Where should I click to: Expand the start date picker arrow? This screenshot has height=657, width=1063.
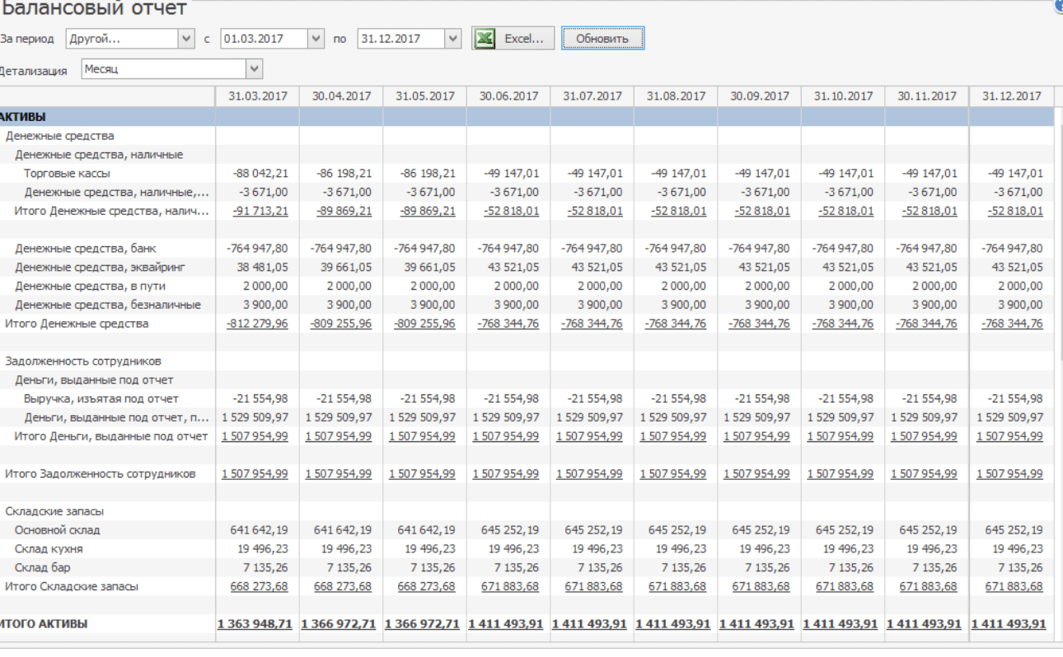click(316, 39)
